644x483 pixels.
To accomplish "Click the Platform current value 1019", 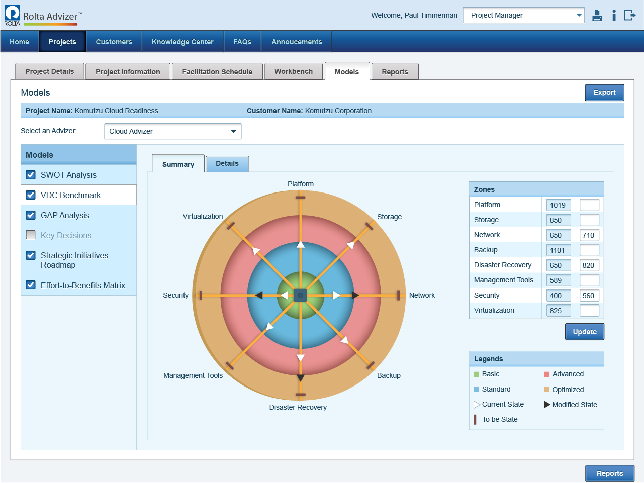I will pos(559,205).
